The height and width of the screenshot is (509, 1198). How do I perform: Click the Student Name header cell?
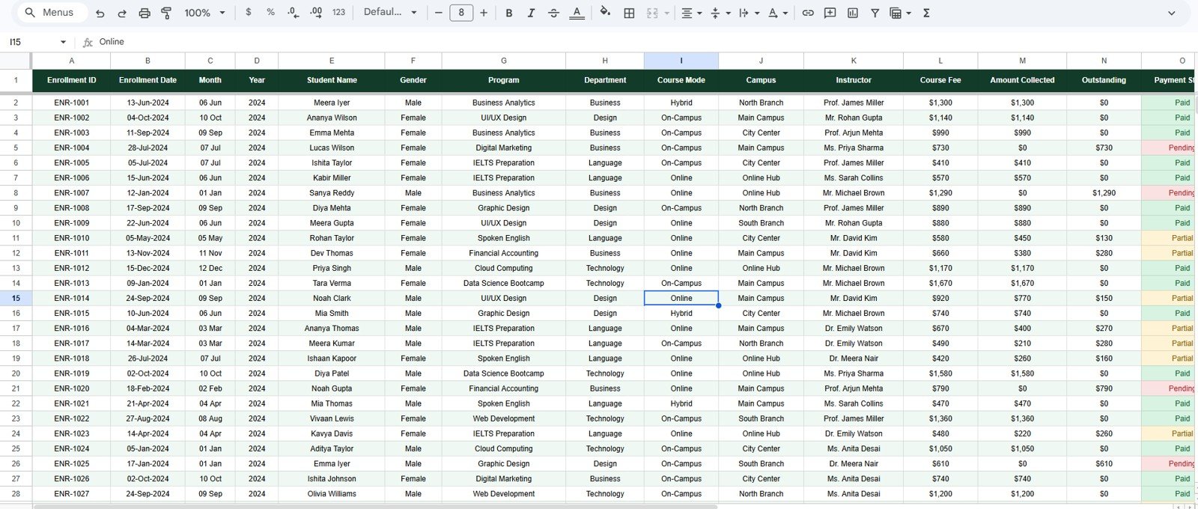click(332, 80)
